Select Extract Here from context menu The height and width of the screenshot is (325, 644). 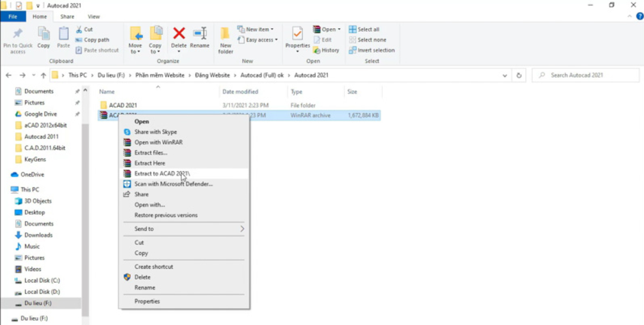pyautogui.click(x=149, y=163)
